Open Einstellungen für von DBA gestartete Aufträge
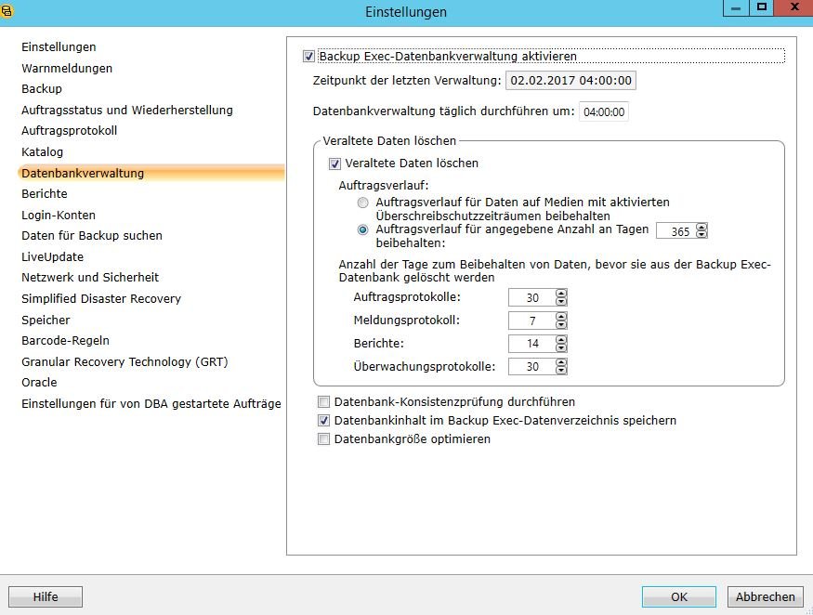The width and height of the screenshot is (813, 615). pos(151,404)
